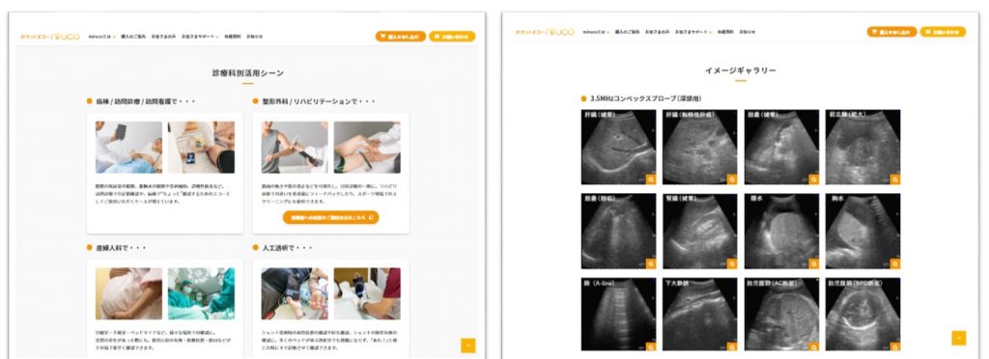Viewport: 989px width, 359px height.
Task: Enlarge the 肝臓(健常) ultrasound image via magnifier icon
Action: click(651, 179)
